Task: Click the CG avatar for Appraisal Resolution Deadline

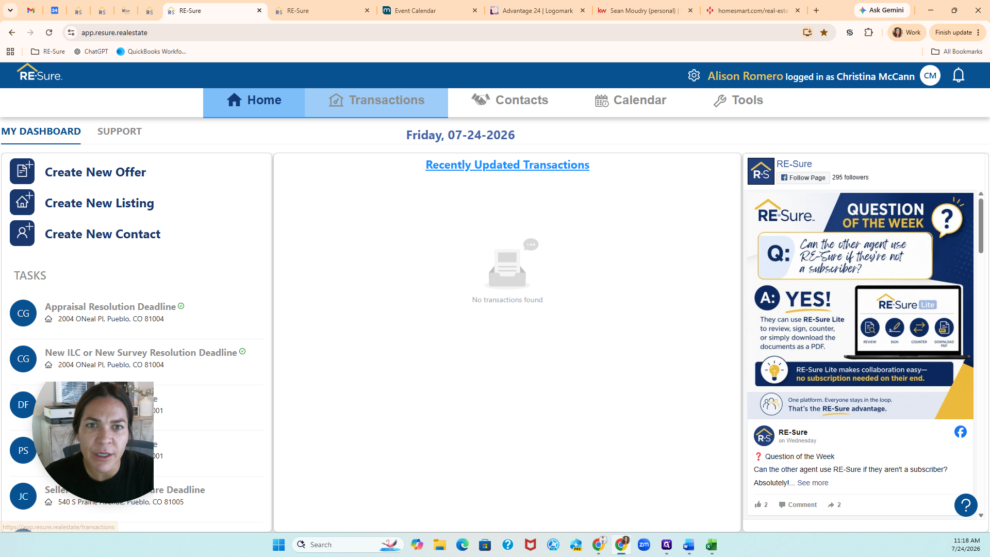Action: tap(23, 313)
